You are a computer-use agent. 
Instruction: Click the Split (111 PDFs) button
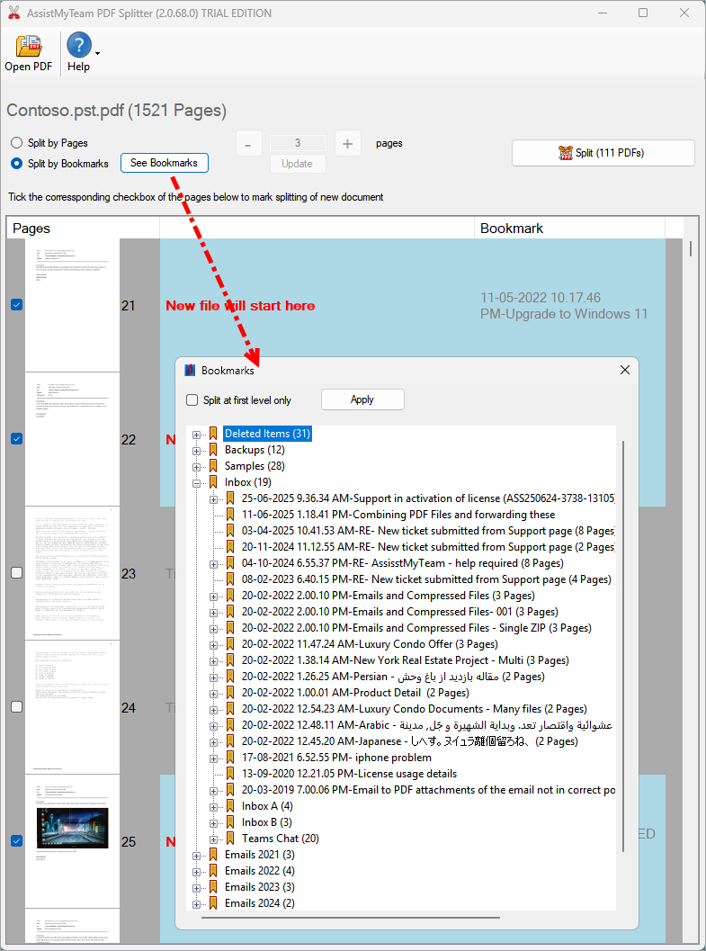tap(603, 153)
